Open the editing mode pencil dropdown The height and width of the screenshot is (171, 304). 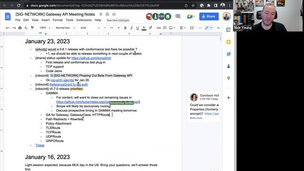[209, 28]
